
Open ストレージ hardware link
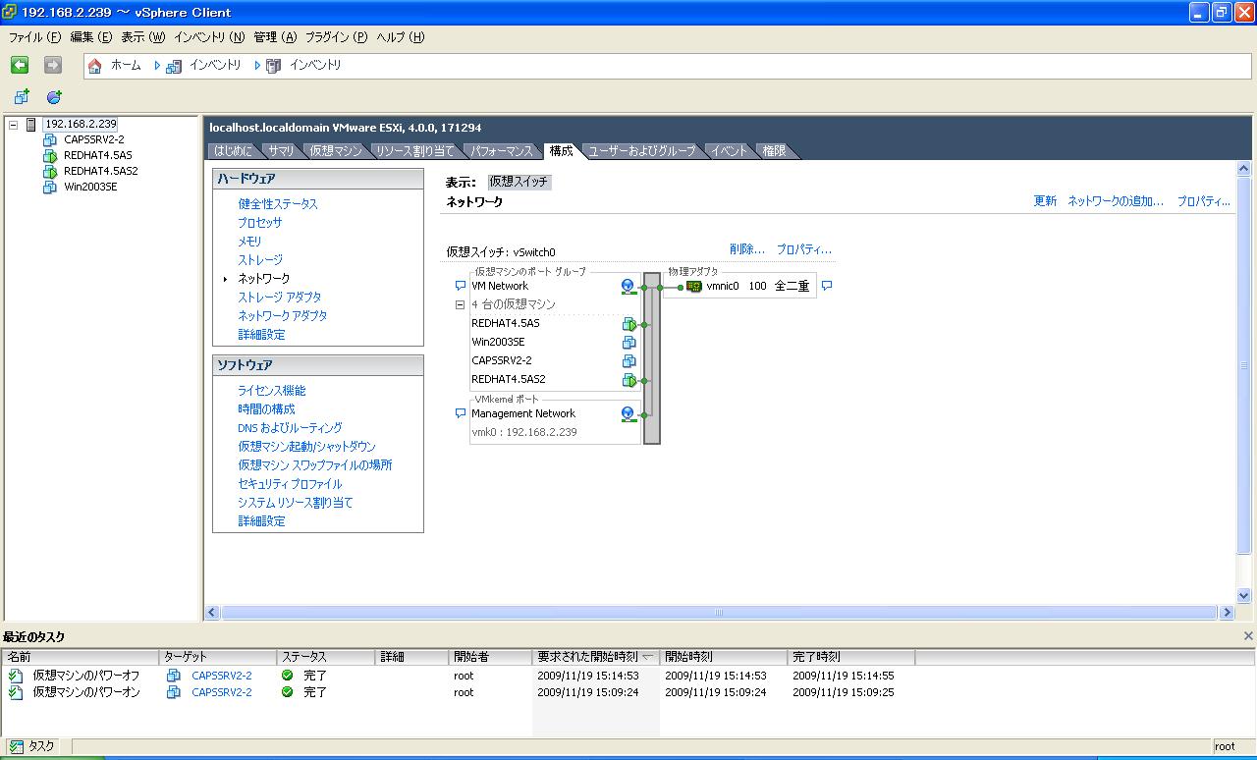(x=259, y=260)
